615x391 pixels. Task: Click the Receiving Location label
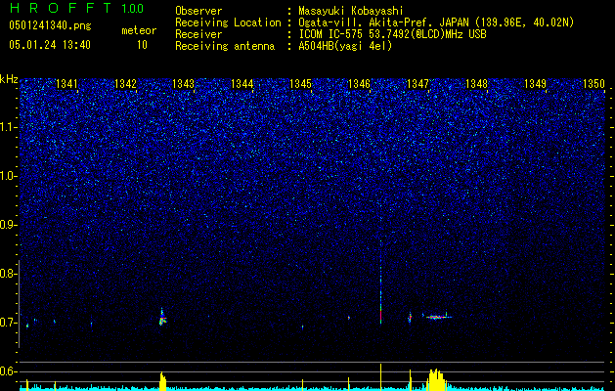point(228,22)
